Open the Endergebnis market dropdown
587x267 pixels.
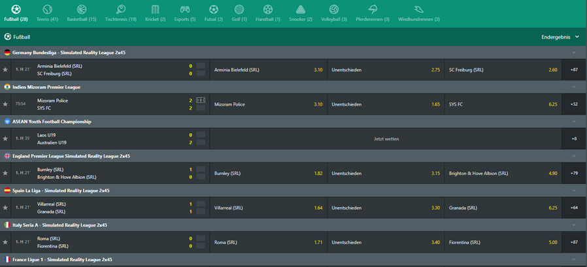tap(560, 37)
